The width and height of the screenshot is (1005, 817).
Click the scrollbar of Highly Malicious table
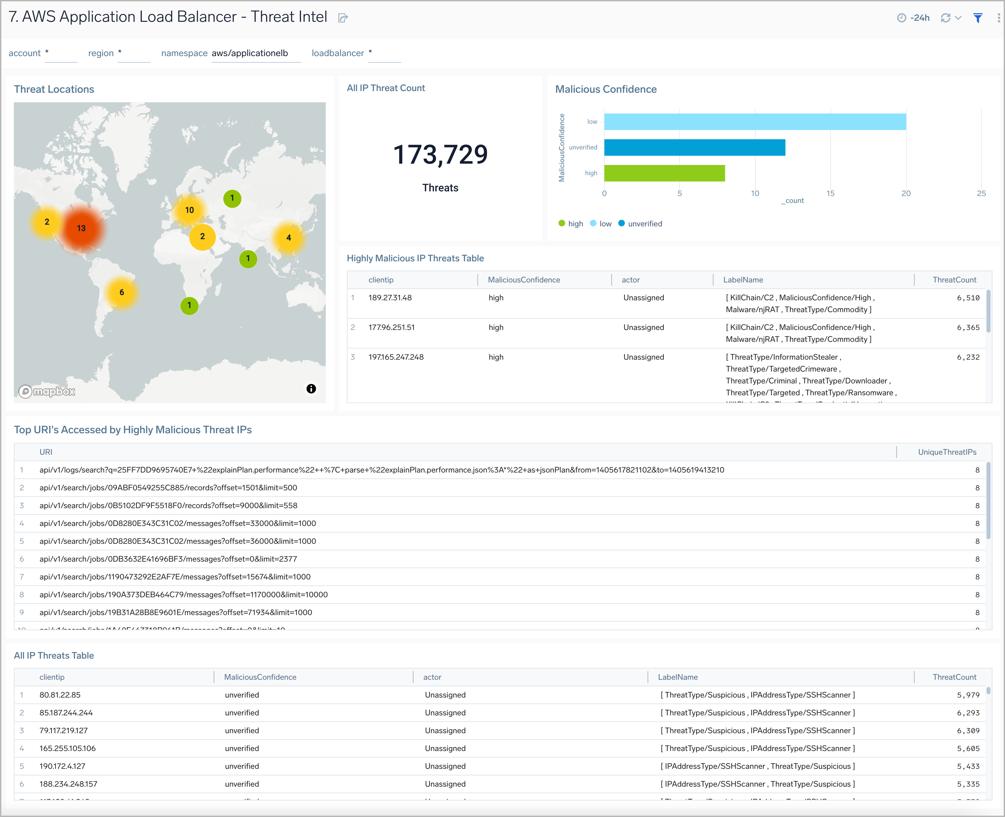pos(989,311)
